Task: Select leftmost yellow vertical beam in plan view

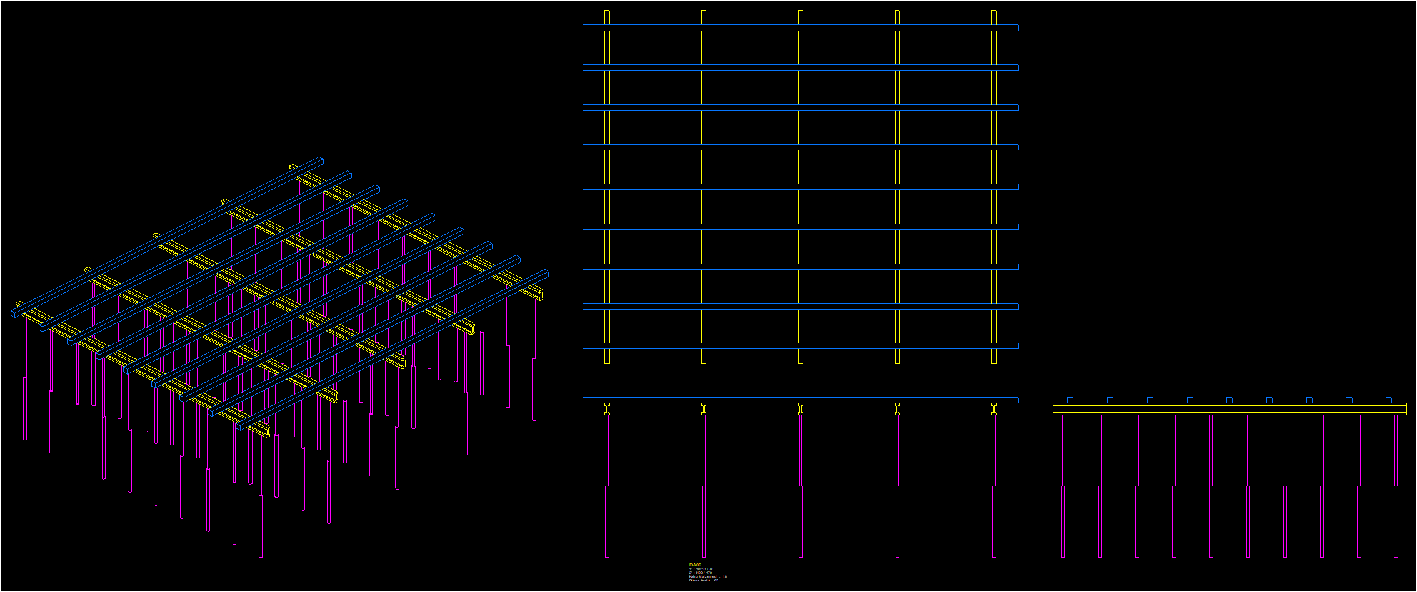Action: pos(607,187)
